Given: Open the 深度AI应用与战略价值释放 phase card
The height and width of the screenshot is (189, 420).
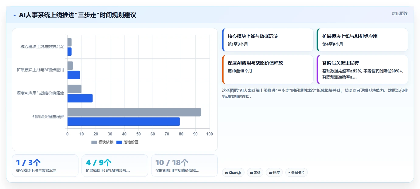Looking at the screenshot, I should pos(268,69).
